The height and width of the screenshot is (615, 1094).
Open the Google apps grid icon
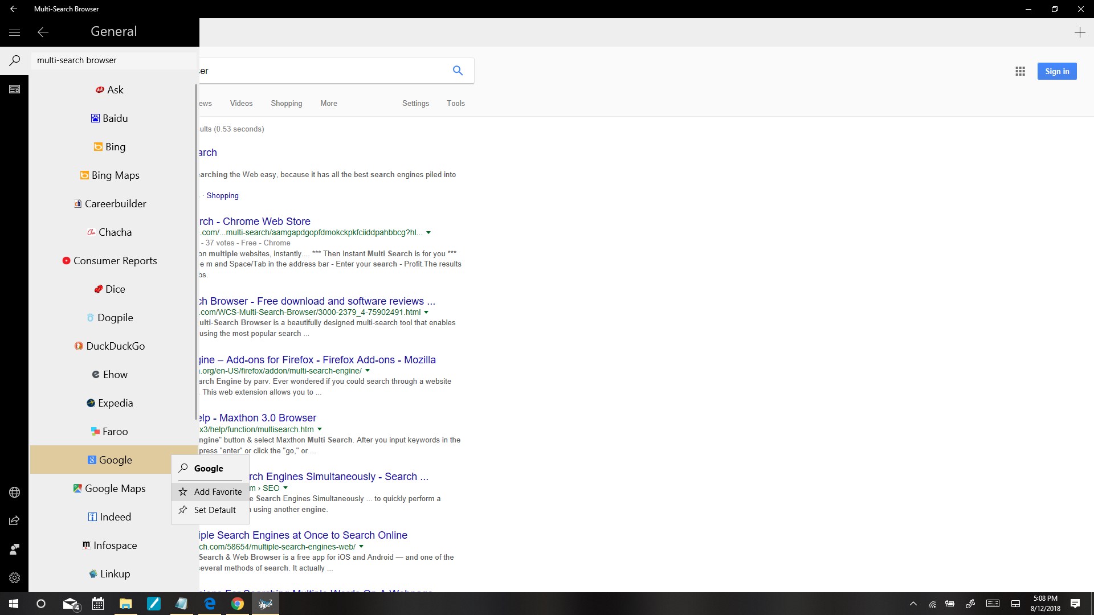pos(1020,71)
